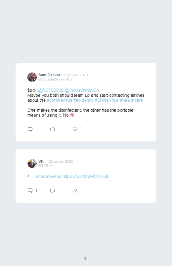Click the Sam Dekker display name
The height and width of the screenshot is (266, 172).
49,75
